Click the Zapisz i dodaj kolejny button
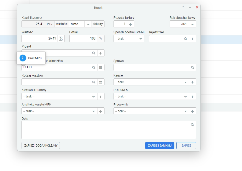The height and width of the screenshot is (171, 242). pyautogui.click(x=41, y=145)
